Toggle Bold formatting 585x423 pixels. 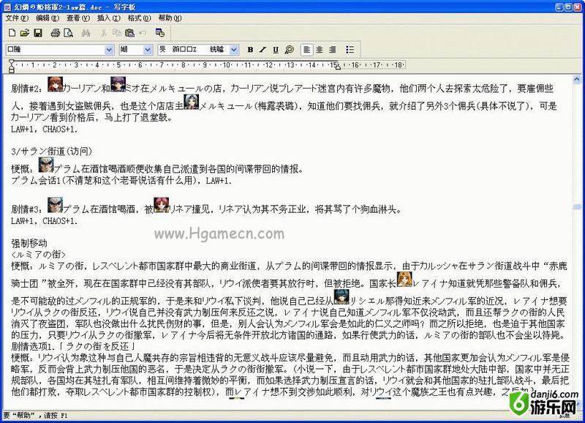(250, 50)
